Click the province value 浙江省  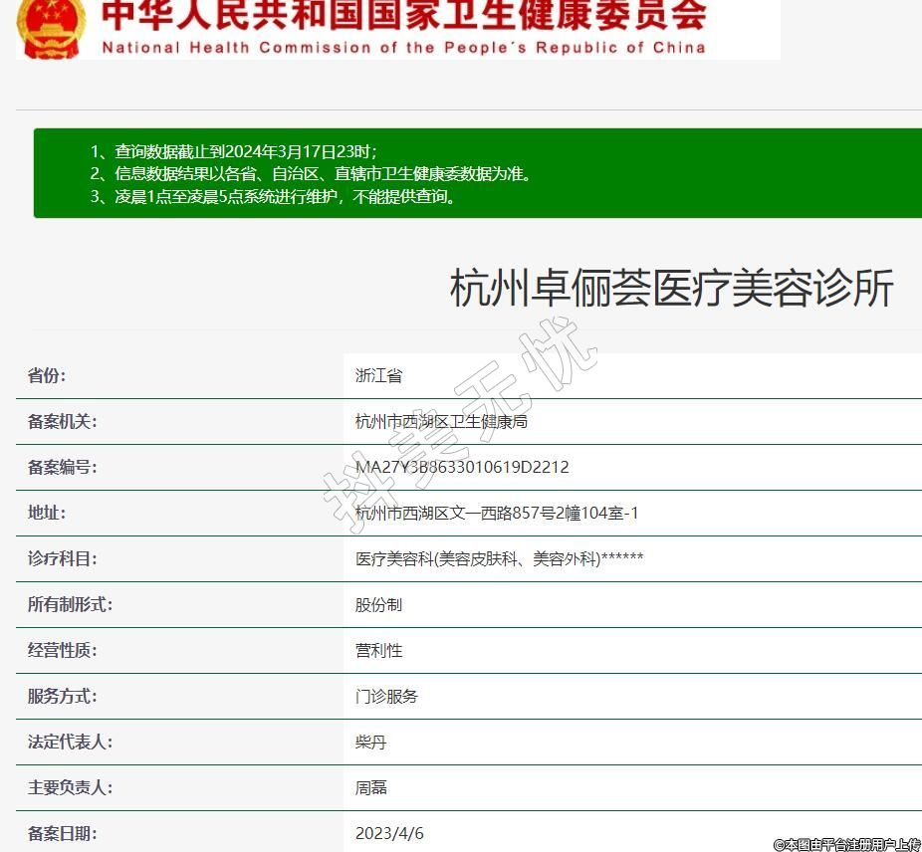[379, 375]
